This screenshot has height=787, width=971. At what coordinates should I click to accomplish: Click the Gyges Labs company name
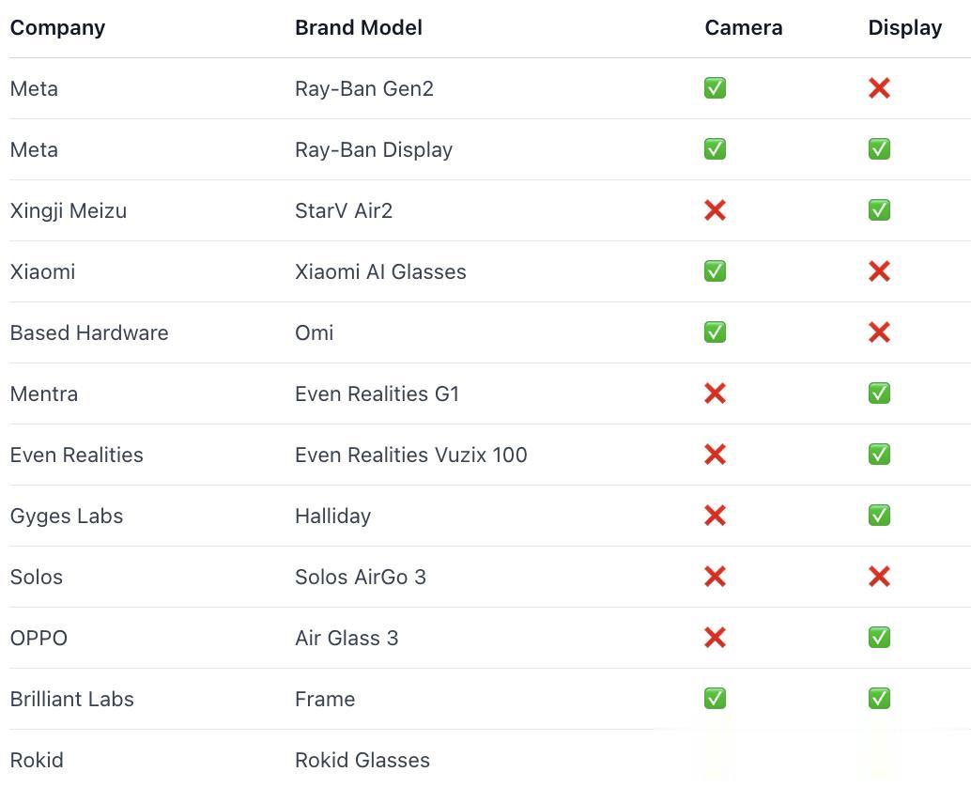66,516
